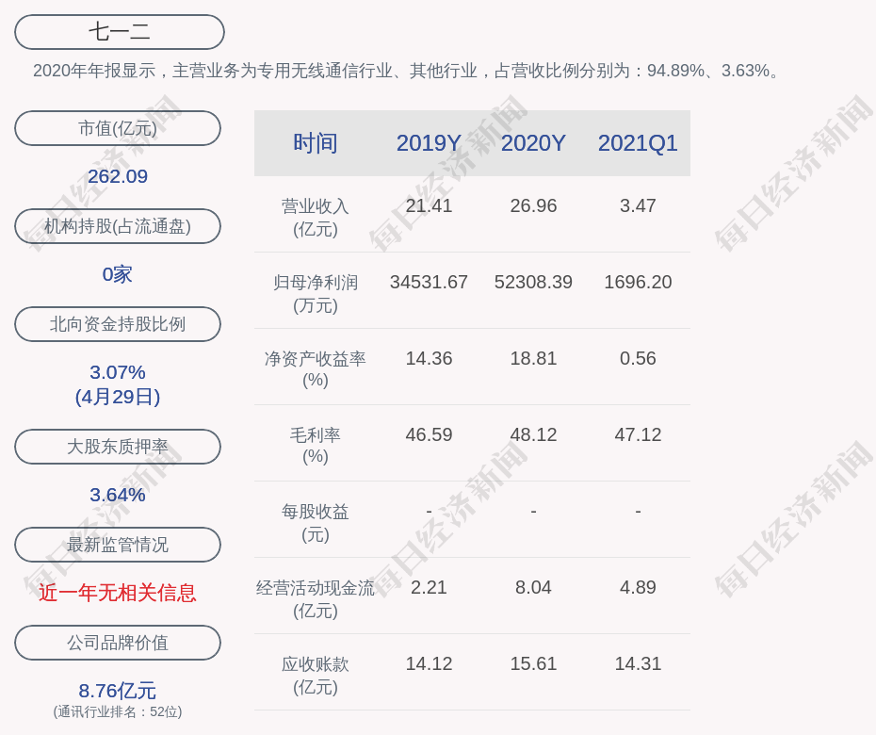The width and height of the screenshot is (876, 735).
Task: Select the 2020Y column header
Action: click(x=533, y=143)
